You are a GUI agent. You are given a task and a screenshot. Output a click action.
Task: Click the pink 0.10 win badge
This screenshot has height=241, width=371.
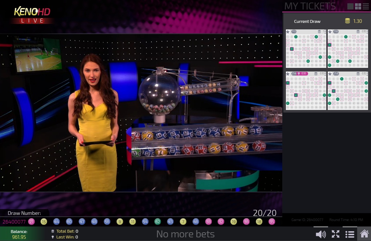[x=303, y=74]
